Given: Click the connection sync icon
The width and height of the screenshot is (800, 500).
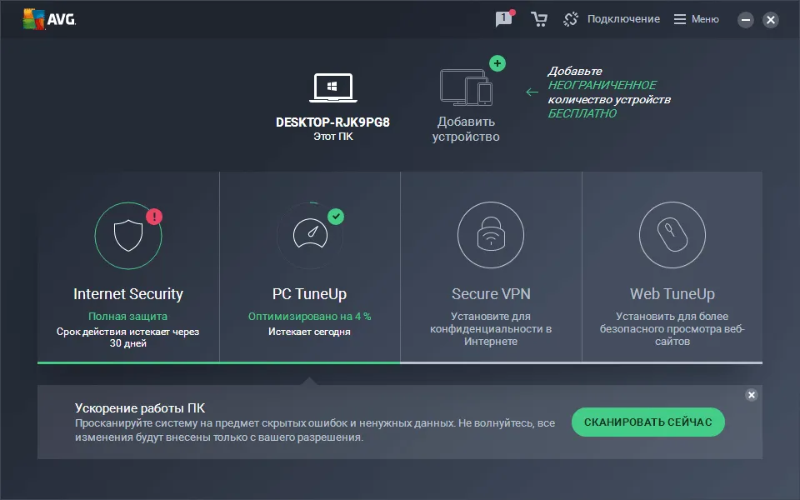Looking at the screenshot, I should click(570, 19).
